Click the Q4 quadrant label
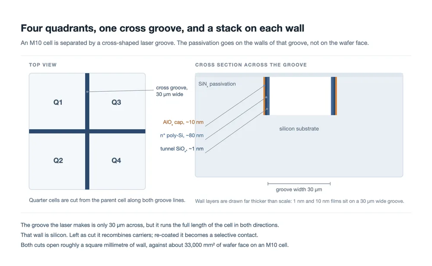Screen dimensions: 432x266 pyautogui.click(x=116, y=160)
